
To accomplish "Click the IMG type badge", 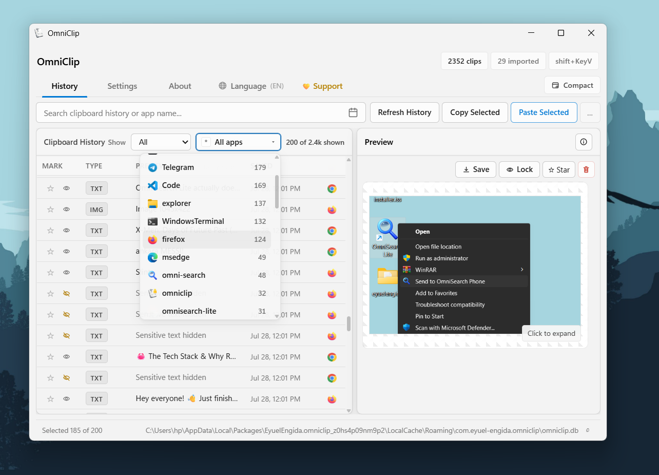I will click(x=96, y=210).
